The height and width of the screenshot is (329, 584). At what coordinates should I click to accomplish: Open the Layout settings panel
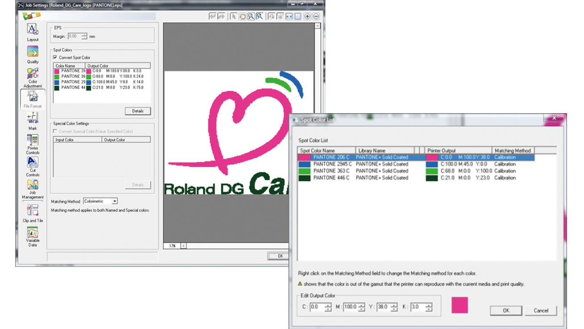tap(33, 31)
